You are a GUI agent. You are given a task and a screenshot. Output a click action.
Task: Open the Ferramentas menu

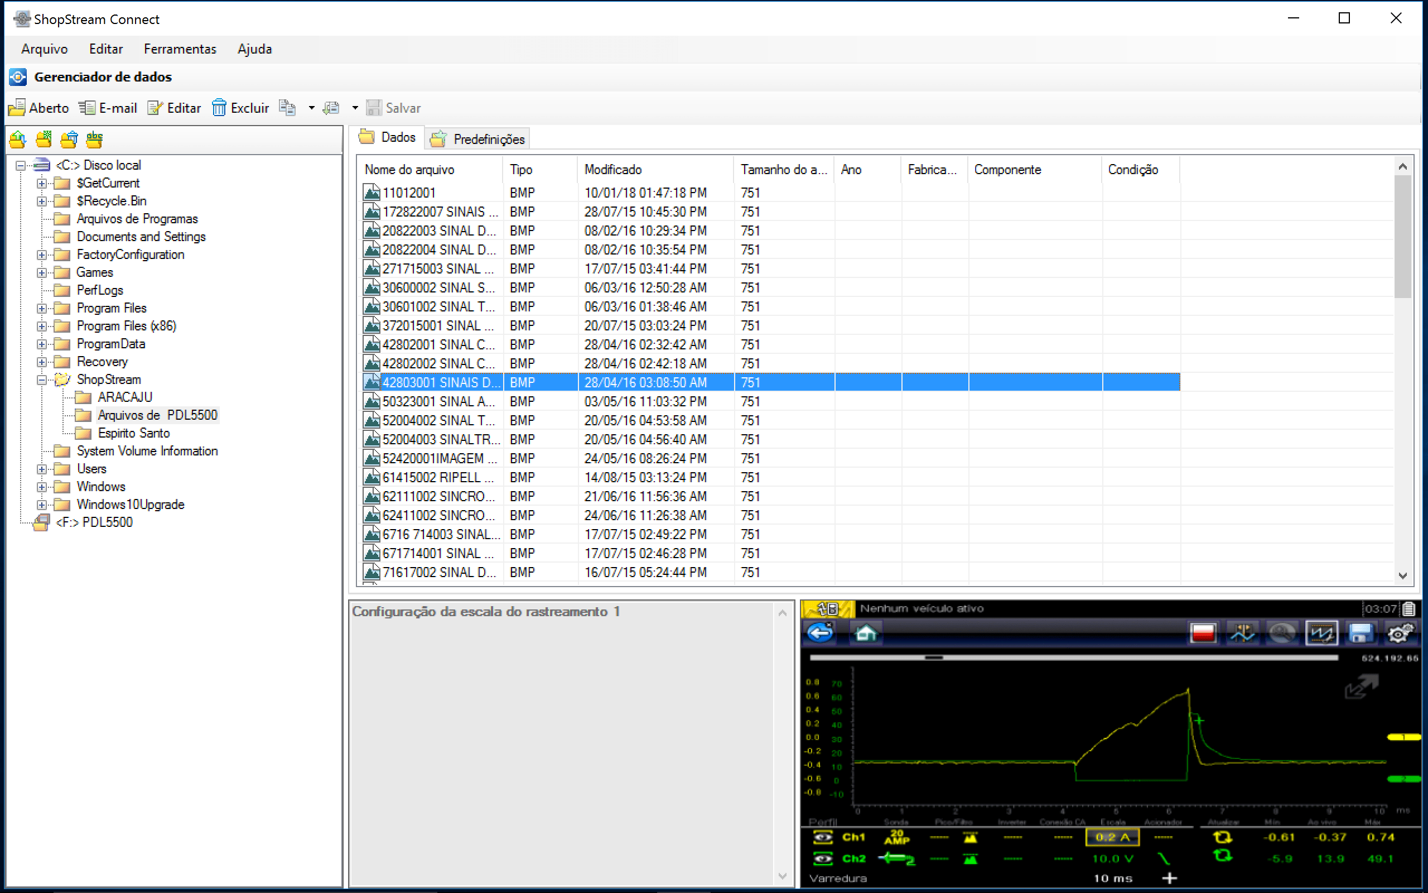click(x=180, y=49)
